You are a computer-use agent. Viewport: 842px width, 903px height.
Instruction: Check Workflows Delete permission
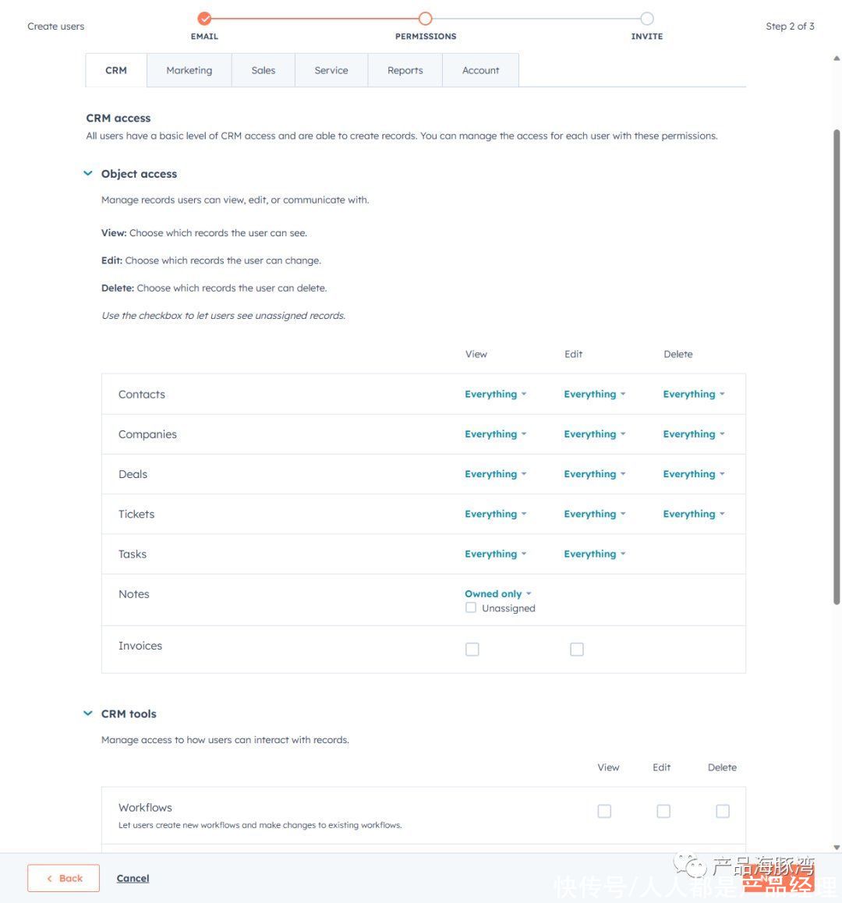point(723,811)
